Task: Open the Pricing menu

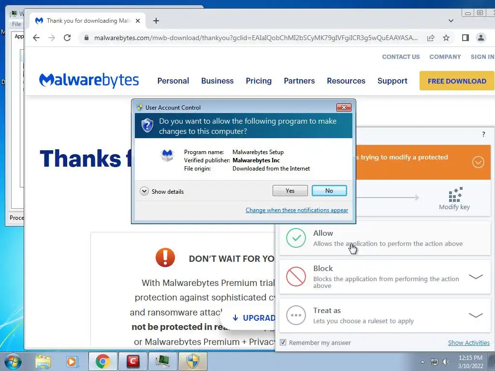Action: (259, 81)
